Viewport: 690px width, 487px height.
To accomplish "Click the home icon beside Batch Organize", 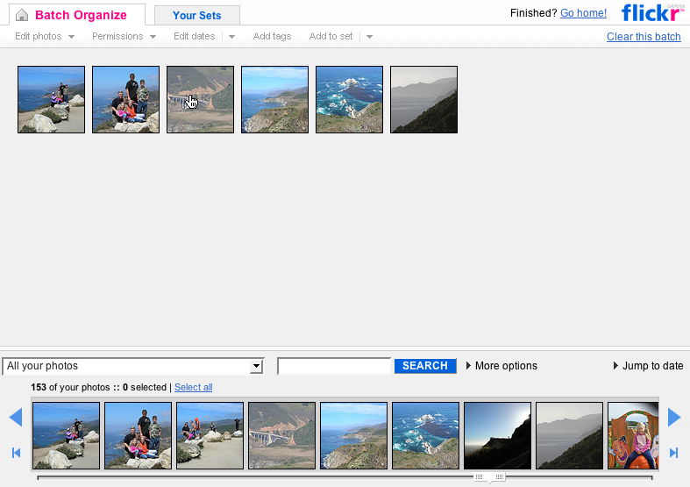I will point(22,15).
